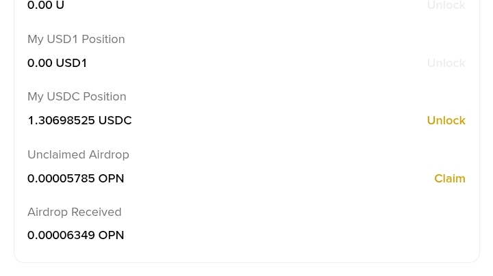Click the USDC ticker after 1.30698525
The image size is (493, 276).
pyautogui.click(x=115, y=120)
